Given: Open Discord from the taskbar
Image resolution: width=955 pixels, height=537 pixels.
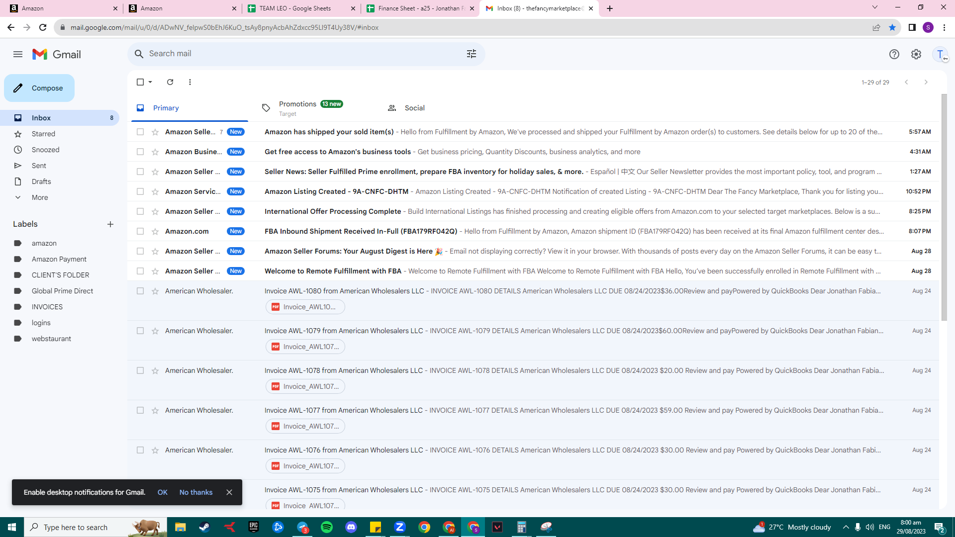Looking at the screenshot, I should point(351,527).
